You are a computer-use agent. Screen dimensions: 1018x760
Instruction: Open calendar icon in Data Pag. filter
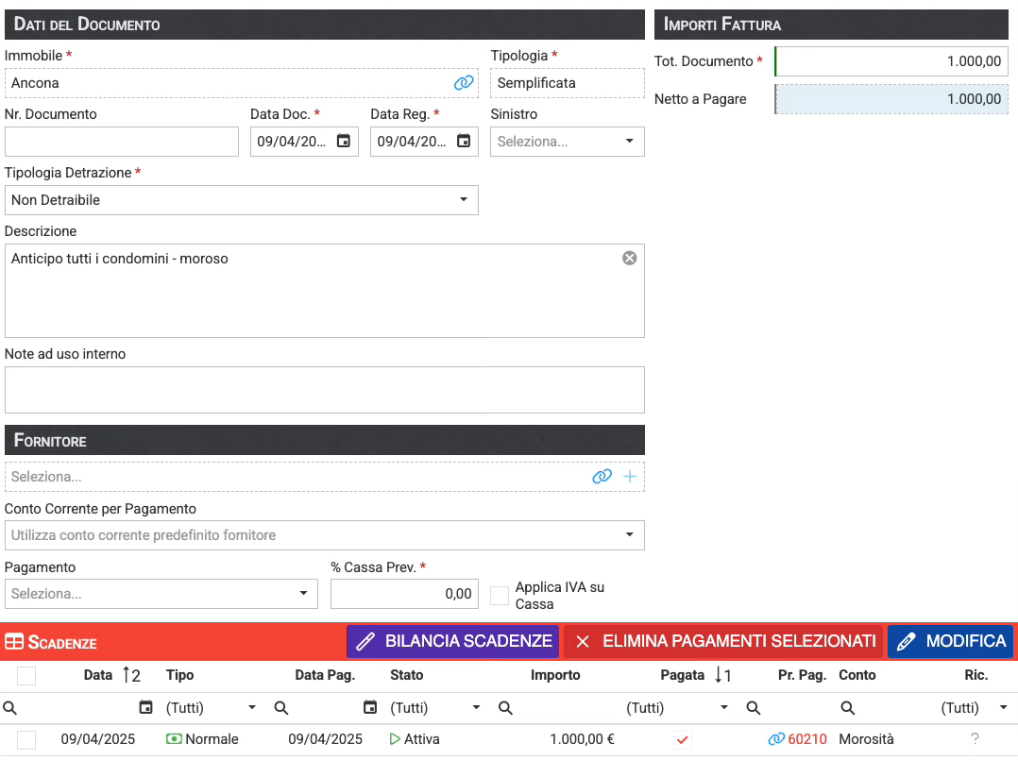point(370,707)
